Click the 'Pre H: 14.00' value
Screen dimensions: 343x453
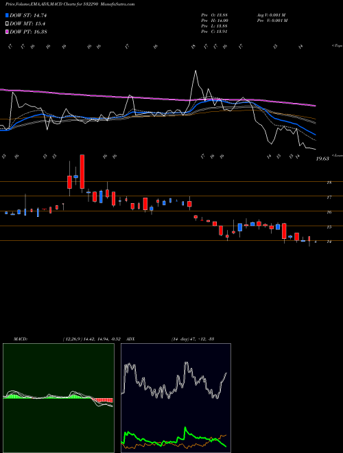(215, 21)
